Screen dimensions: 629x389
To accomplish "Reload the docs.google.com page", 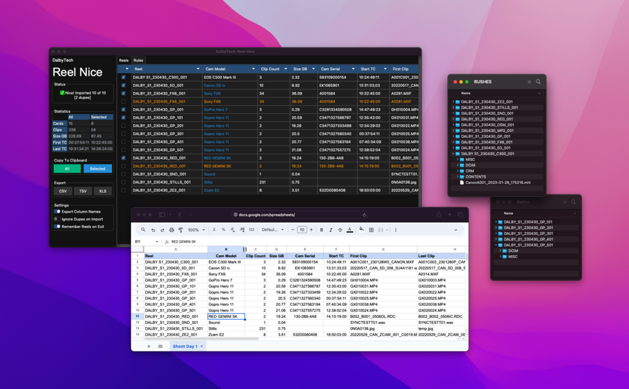I will 364,215.
